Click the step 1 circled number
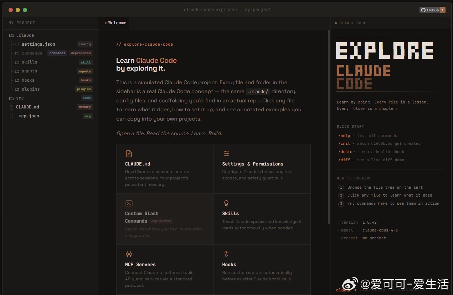This screenshot has width=453, height=295. pyautogui.click(x=341, y=187)
